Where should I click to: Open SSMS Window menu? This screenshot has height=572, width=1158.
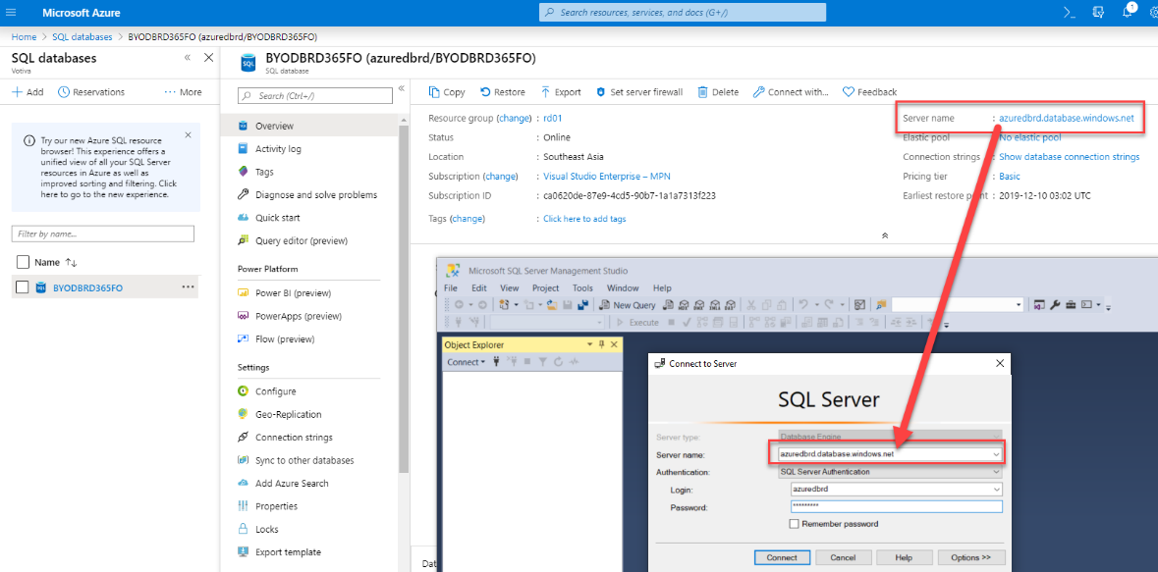[623, 287]
